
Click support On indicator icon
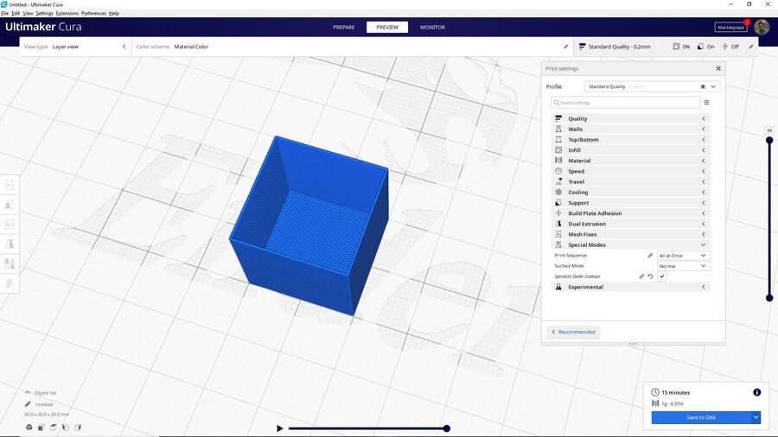click(700, 46)
